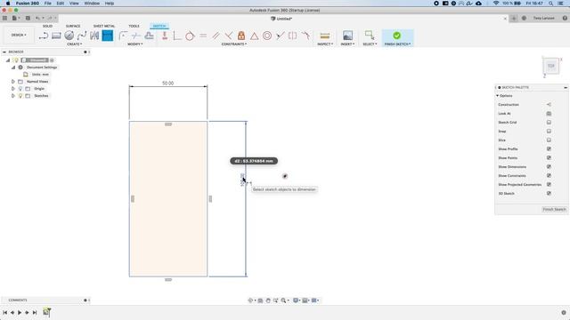570x320 pixels.
Task: Expand the Named Views tree node
Action: point(13,82)
